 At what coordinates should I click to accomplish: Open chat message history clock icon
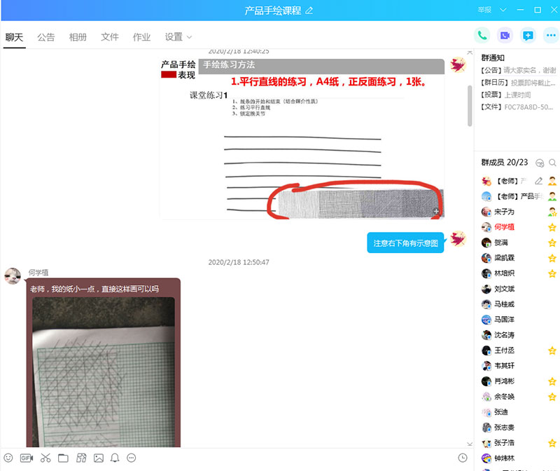click(x=463, y=458)
